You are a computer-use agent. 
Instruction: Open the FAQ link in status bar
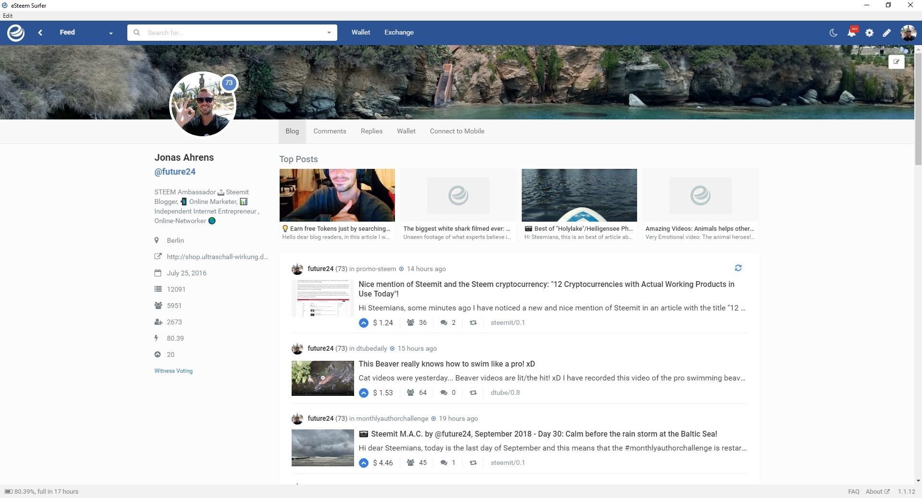tap(854, 491)
